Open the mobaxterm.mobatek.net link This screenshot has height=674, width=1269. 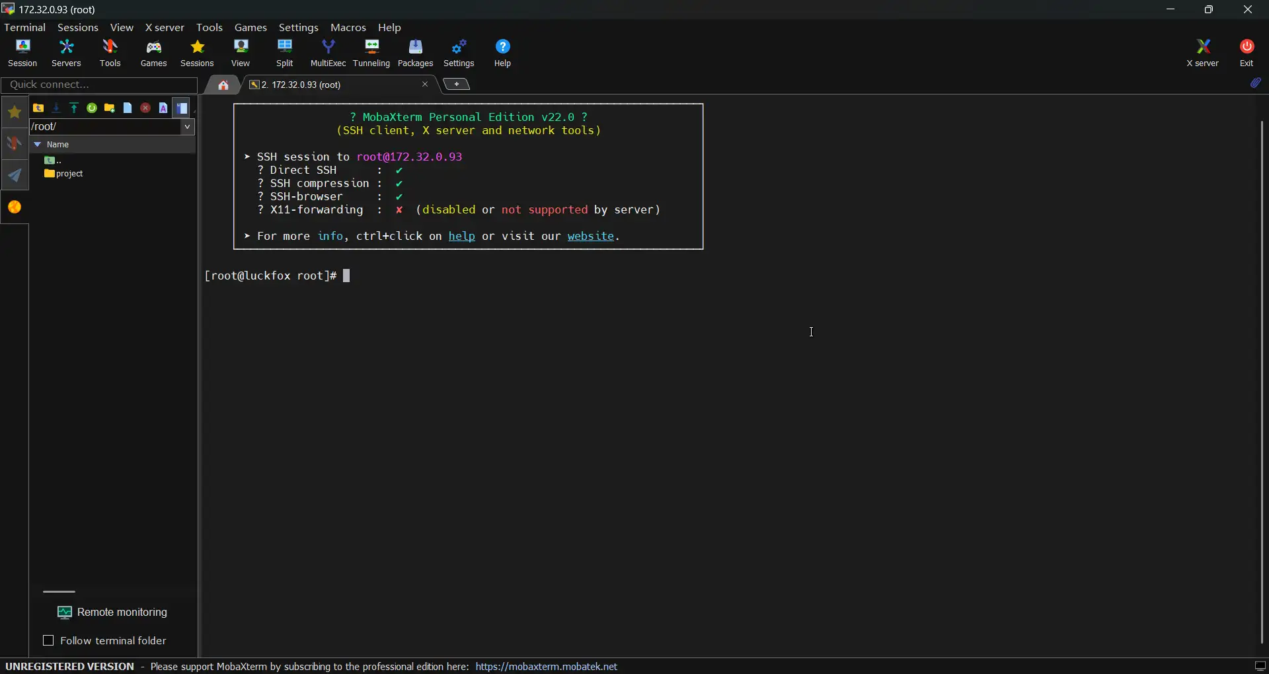(x=547, y=667)
